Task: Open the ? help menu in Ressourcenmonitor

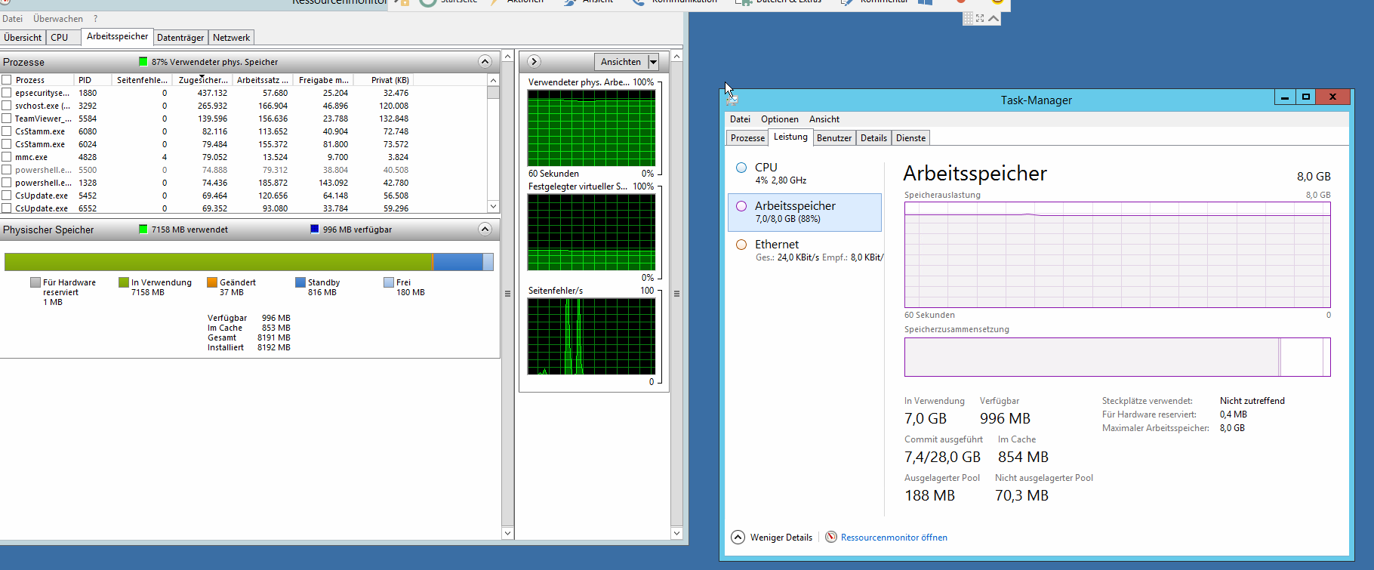Action: pos(96,19)
